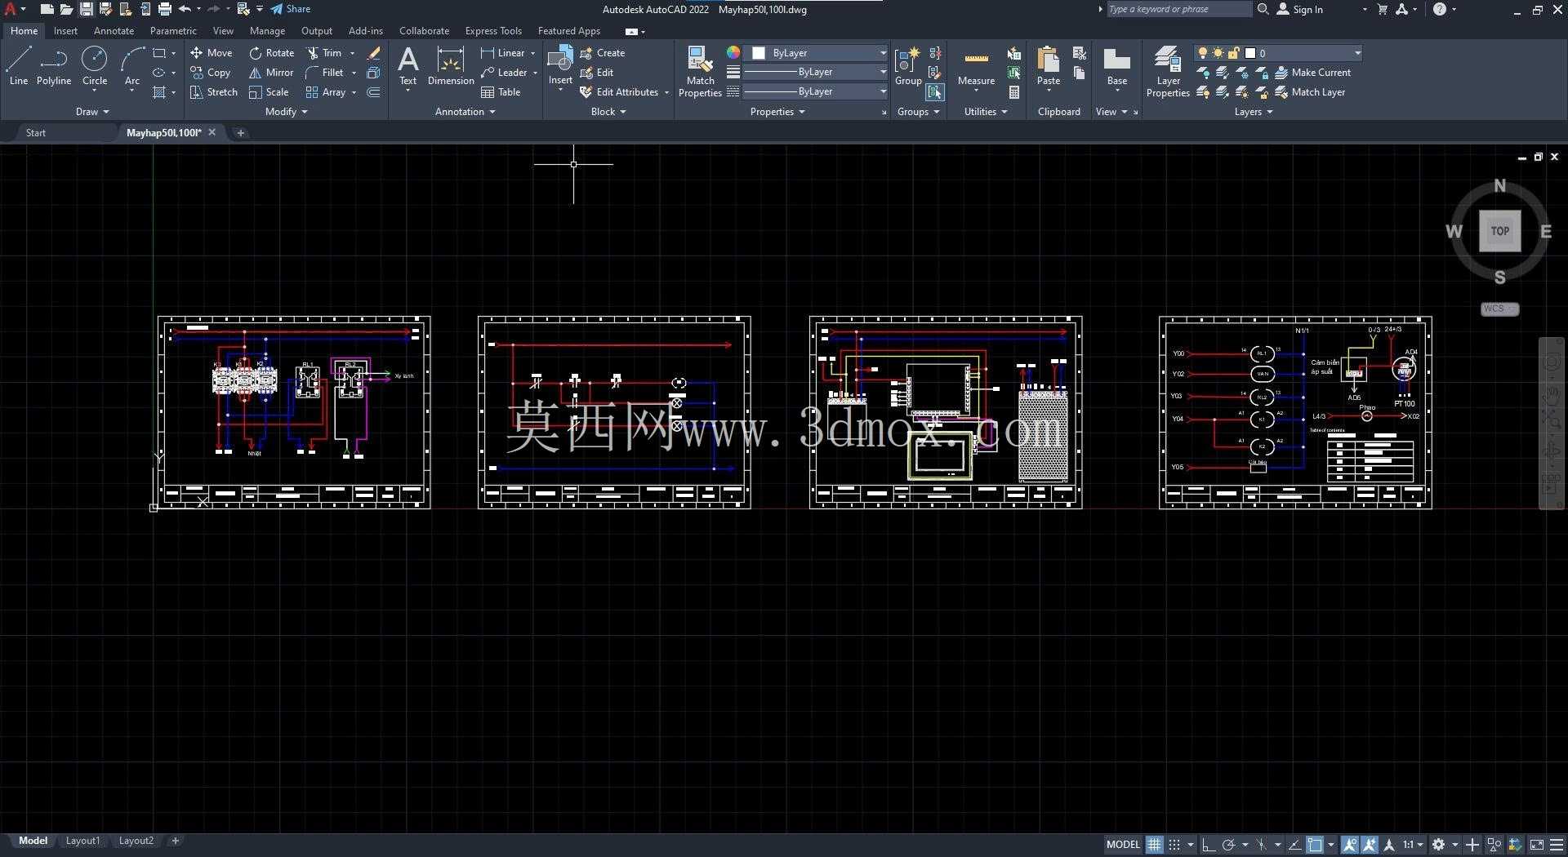The height and width of the screenshot is (857, 1568).
Task: Select the Line tool
Action: pyautogui.click(x=18, y=66)
